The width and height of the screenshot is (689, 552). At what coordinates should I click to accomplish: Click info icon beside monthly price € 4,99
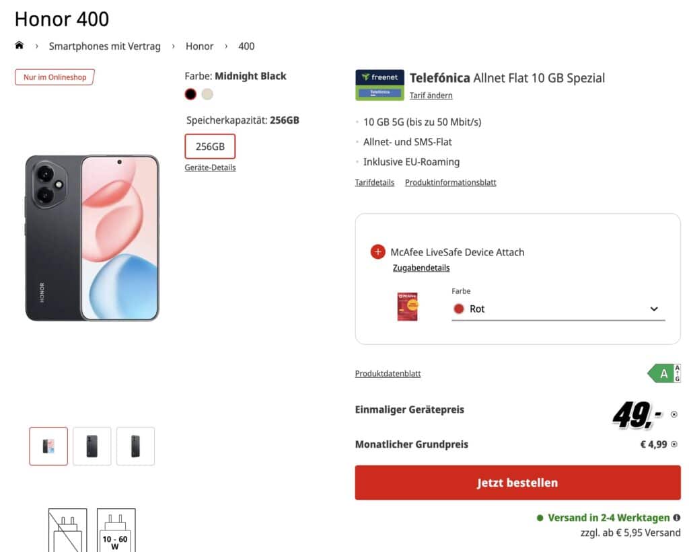674,444
